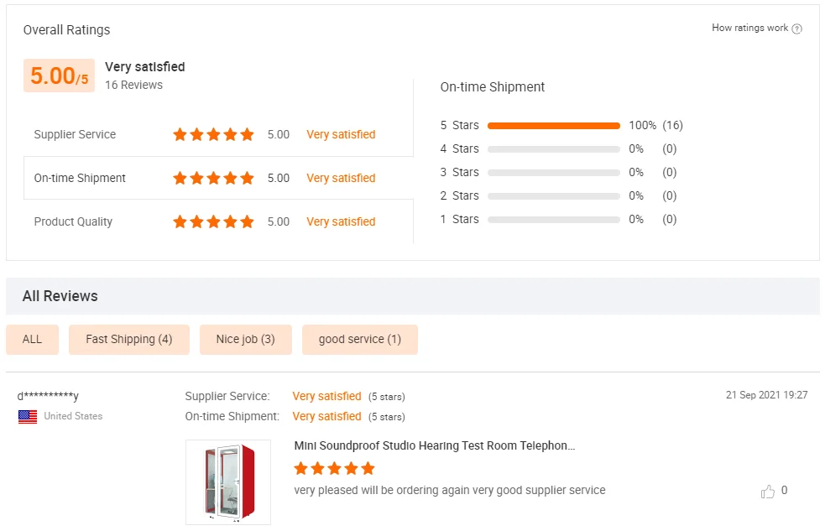Toggle the good service (1) filter

[x=359, y=339]
